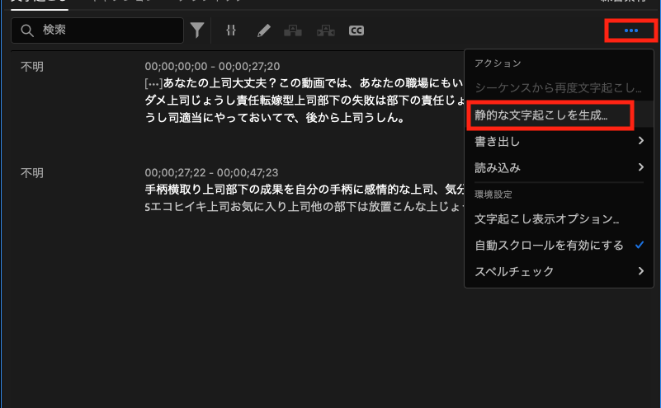Click the […] pause marker in first transcript
The width and height of the screenshot is (661, 408).
153,83
